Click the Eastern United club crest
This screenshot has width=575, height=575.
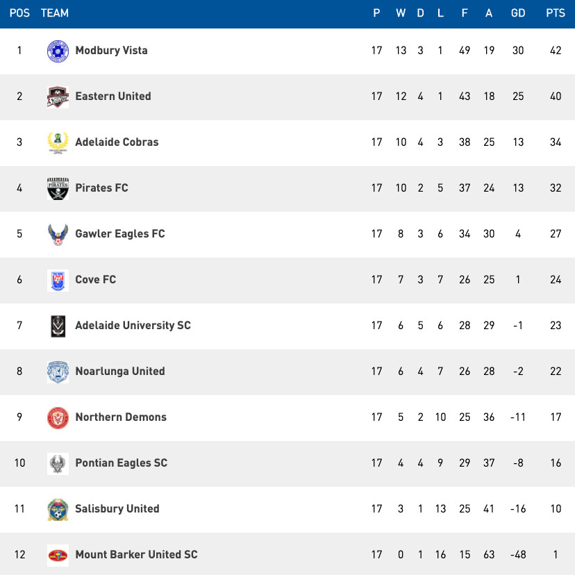pos(58,97)
